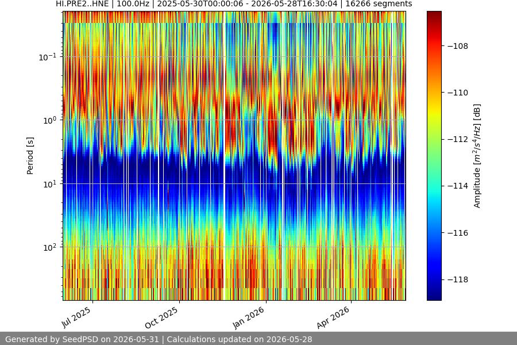Image resolution: width=517 pixels, height=345 pixels.
Task: Click the 'Jan 2026' x-axis label
Action: (x=248, y=317)
